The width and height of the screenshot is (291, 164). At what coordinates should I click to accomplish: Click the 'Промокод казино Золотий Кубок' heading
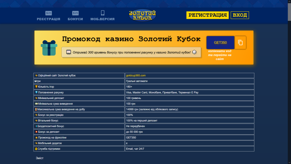(131, 39)
